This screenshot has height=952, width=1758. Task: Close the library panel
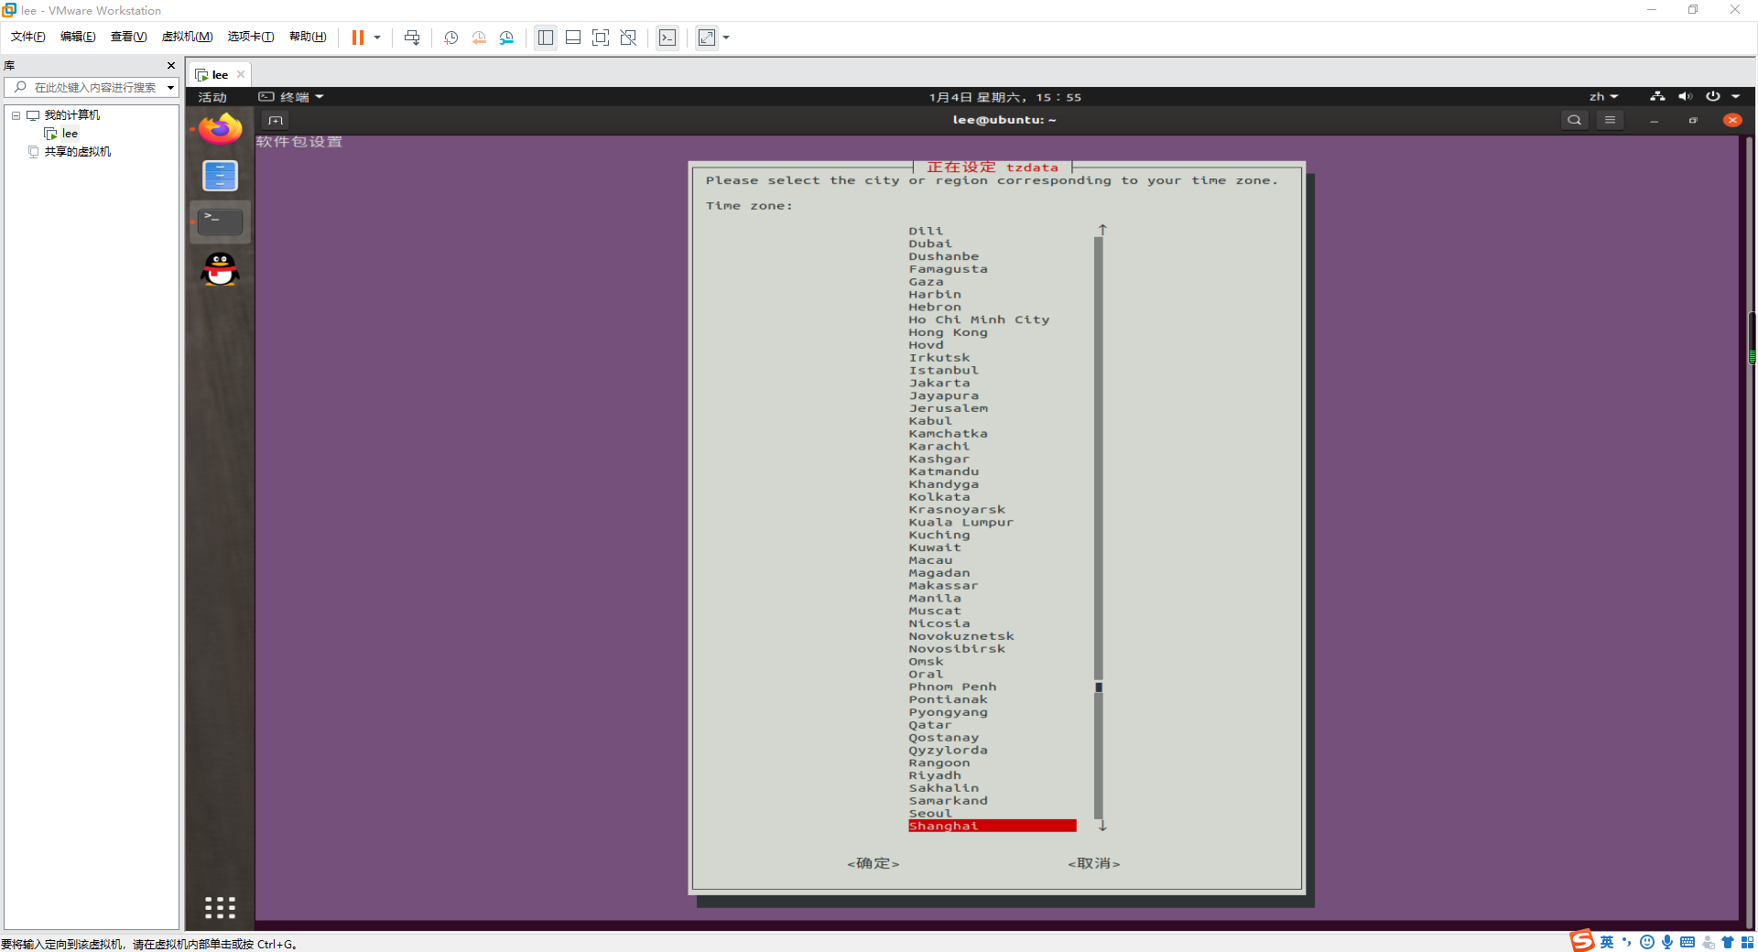pyautogui.click(x=171, y=65)
